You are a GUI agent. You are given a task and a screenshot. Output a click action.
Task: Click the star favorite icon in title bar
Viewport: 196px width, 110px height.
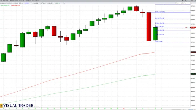[x=183, y=1]
